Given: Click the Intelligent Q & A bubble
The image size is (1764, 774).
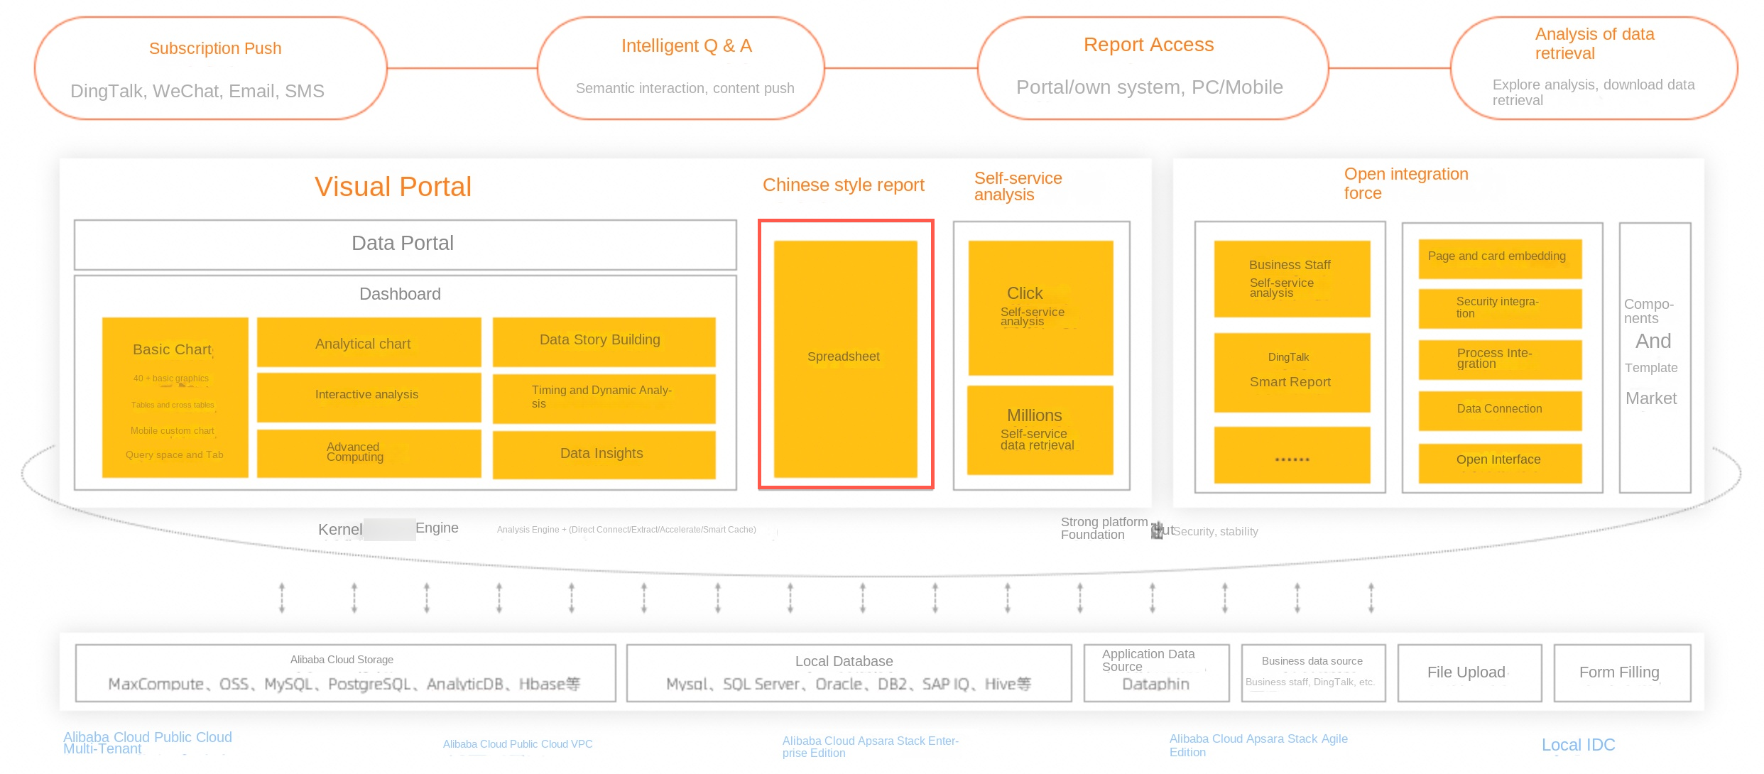Looking at the screenshot, I should [681, 68].
